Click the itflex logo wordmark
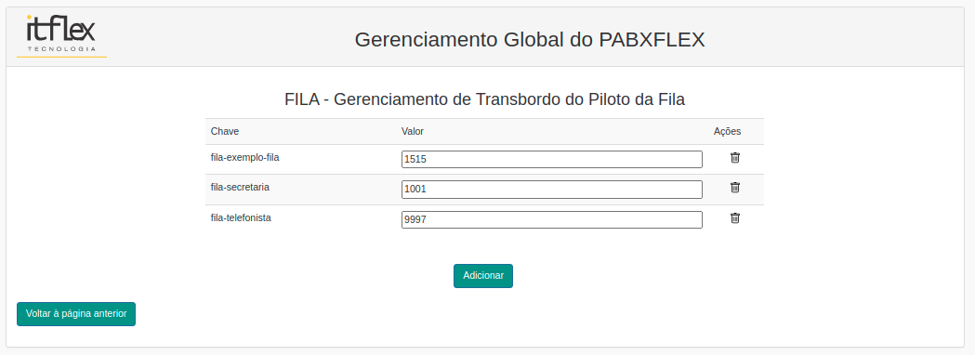The image size is (975, 355). 61,29
